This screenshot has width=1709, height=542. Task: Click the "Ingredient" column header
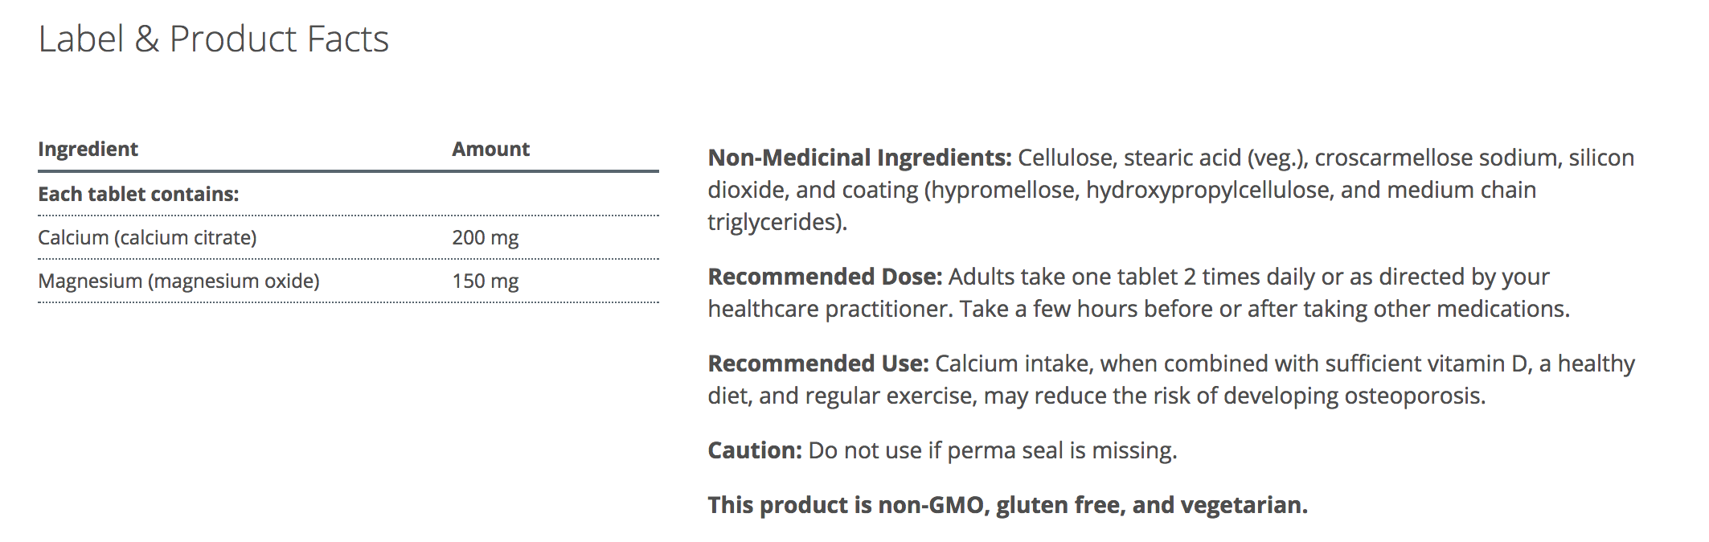coord(88,149)
